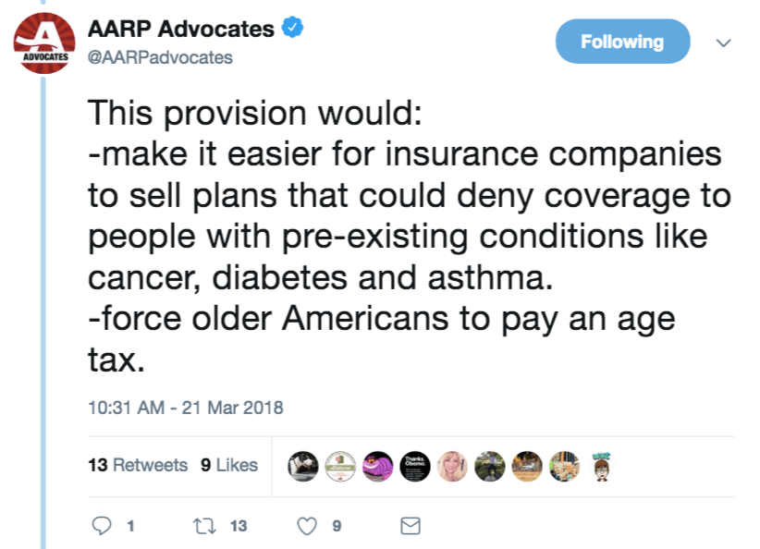View the 9 Likes list

click(229, 465)
